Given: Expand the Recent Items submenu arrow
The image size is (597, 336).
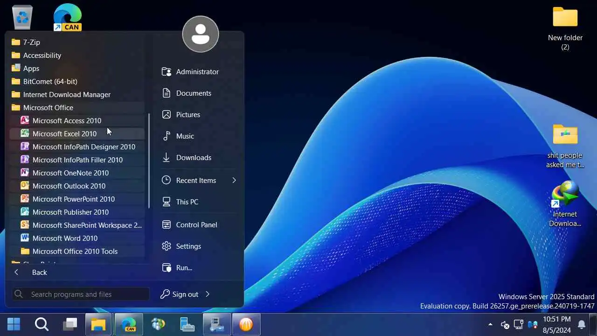Looking at the screenshot, I should pyautogui.click(x=234, y=180).
